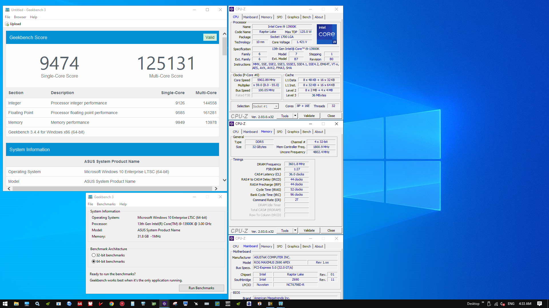549x308 pixels.
Task: Open the blue 'C' circular taskbar icon
Action: point(69,304)
